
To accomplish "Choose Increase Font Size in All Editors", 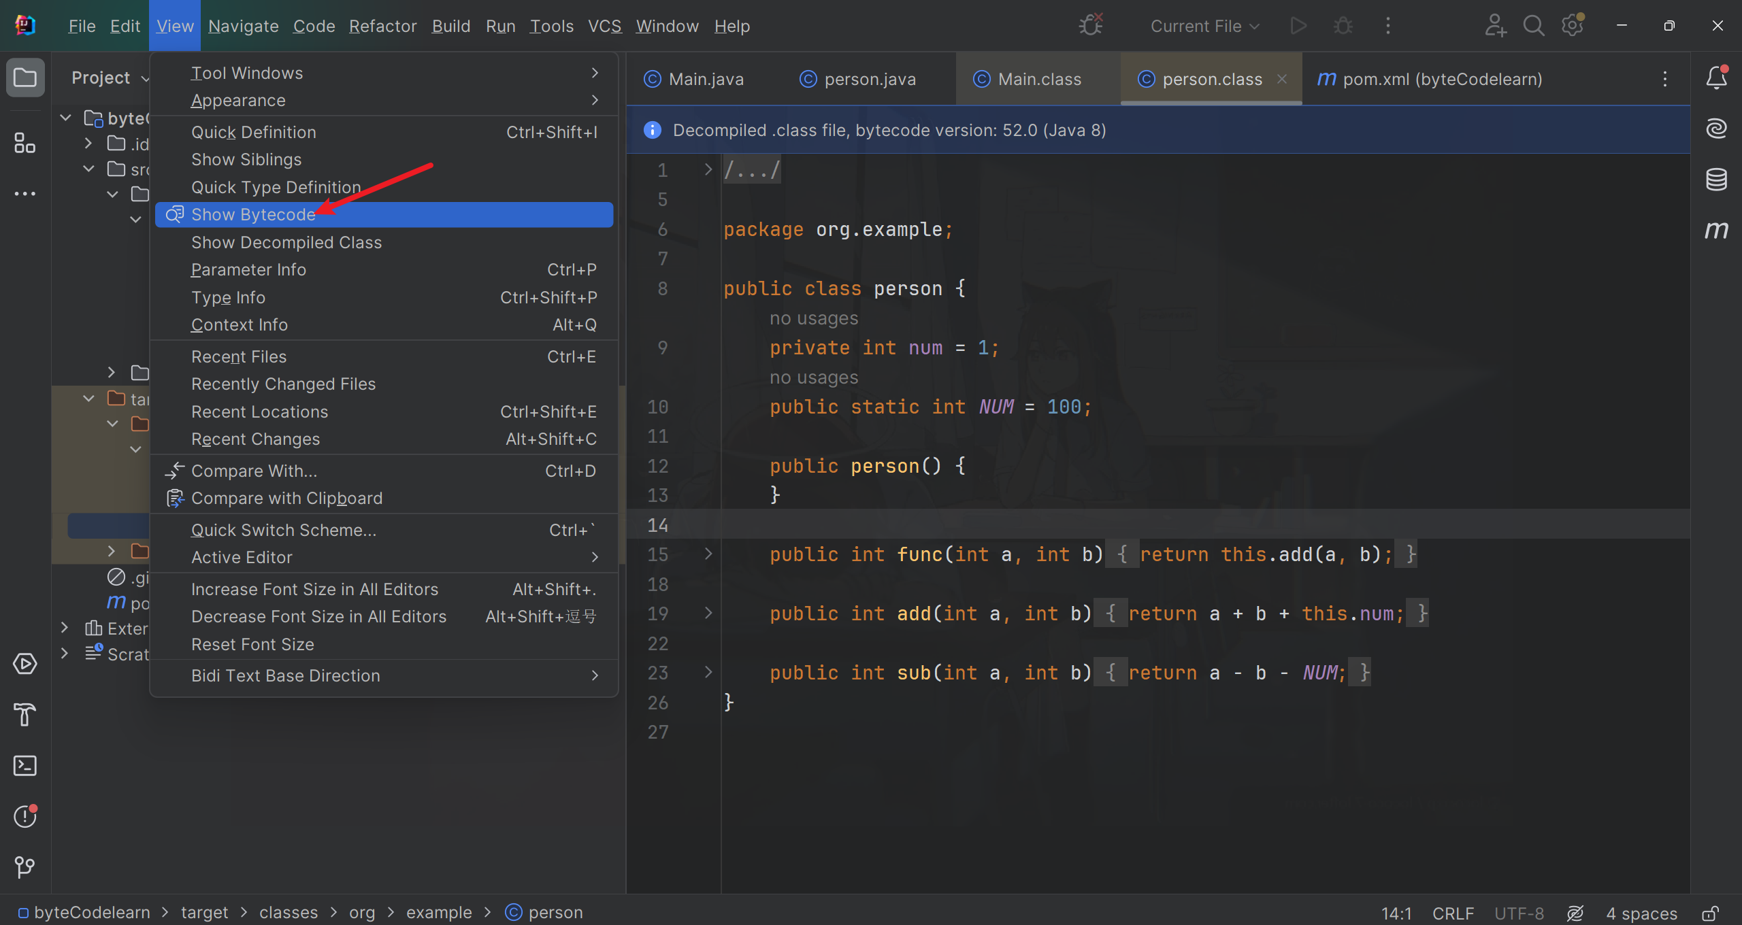I will click(x=384, y=589).
